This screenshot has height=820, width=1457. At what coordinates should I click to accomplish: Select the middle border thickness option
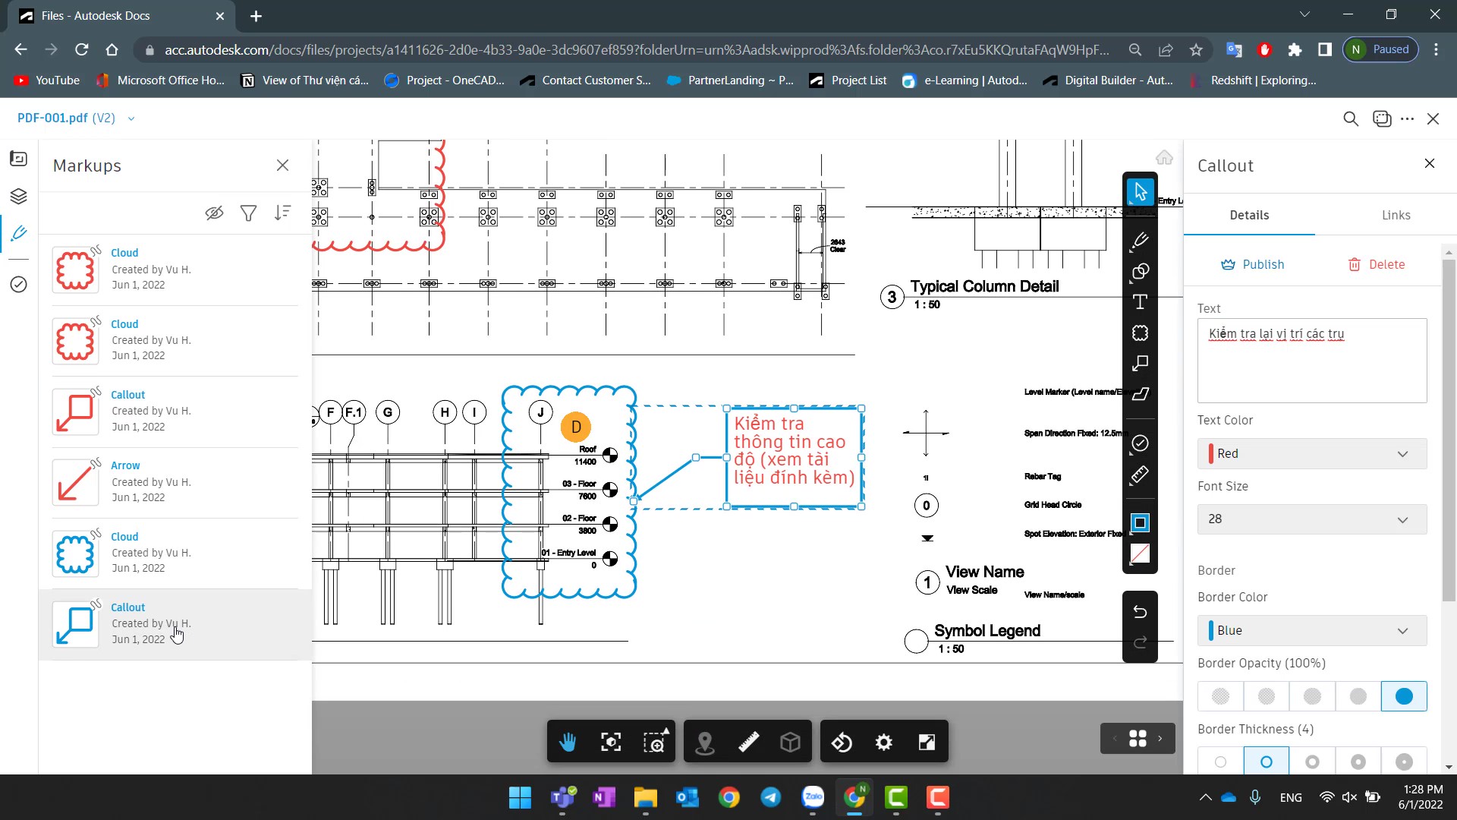1312,762
